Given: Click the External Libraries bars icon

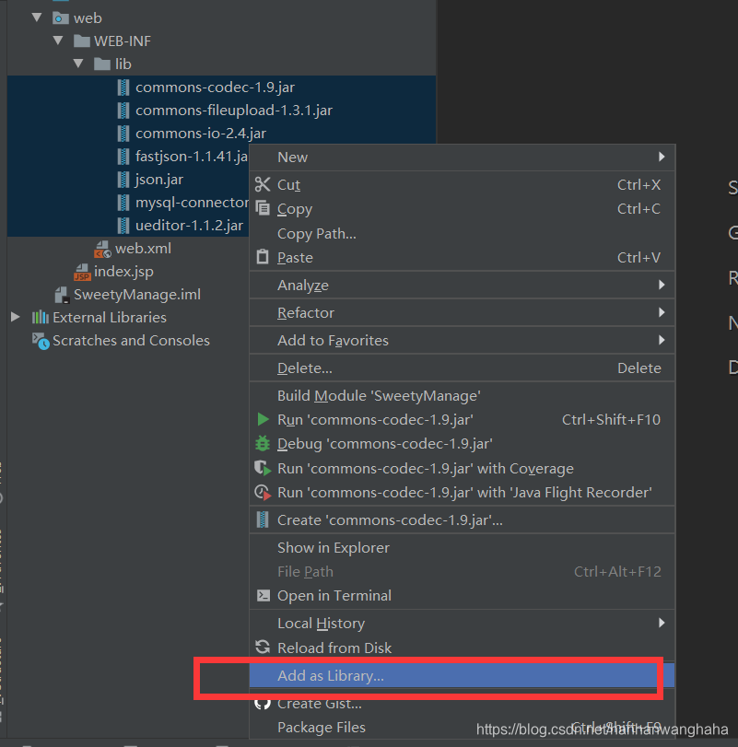Looking at the screenshot, I should coord(40,317).
